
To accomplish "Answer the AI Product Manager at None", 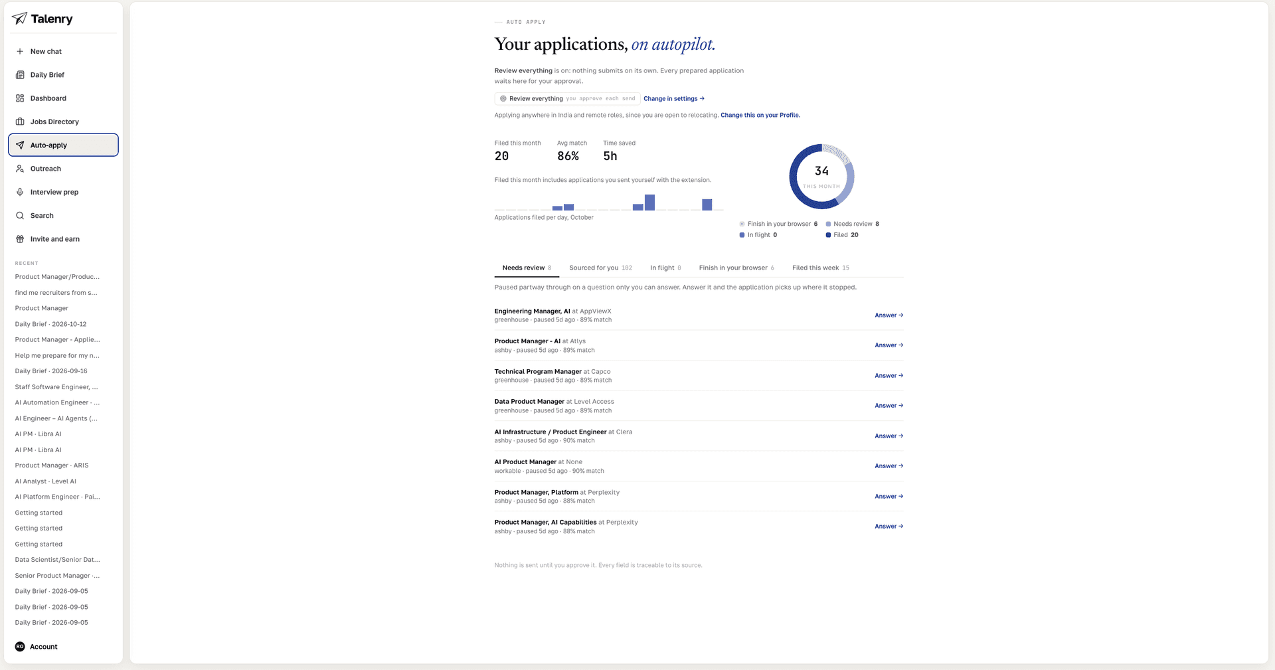I will (889, 466).
